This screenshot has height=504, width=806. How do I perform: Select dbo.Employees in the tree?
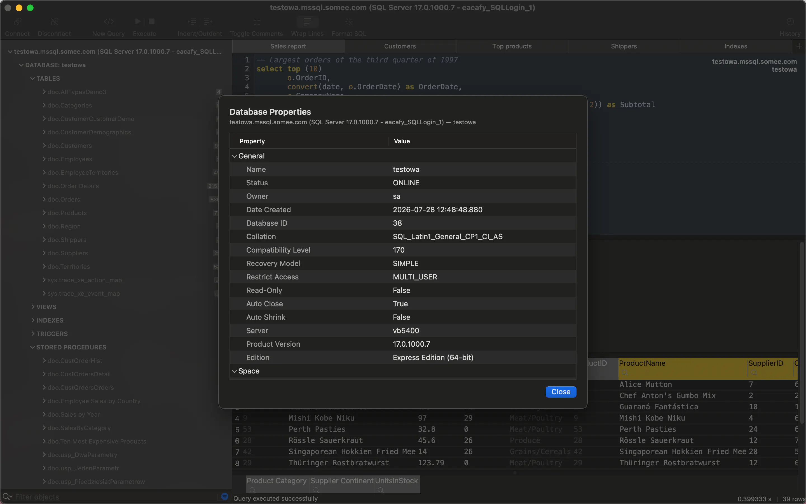(x=70, y=159)
